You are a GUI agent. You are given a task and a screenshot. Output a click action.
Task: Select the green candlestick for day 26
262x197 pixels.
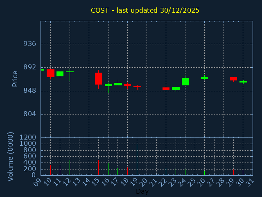point(205,78)
